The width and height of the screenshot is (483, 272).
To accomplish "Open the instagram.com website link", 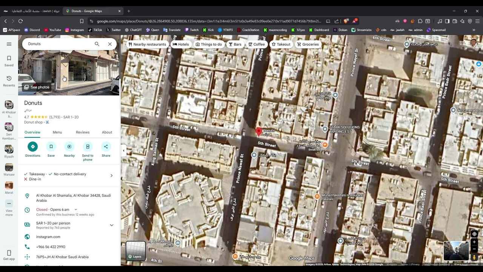I will pos(48,237).
